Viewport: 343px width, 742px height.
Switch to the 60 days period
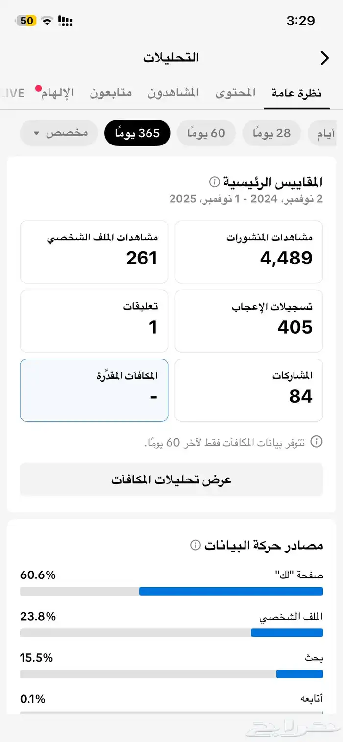(206, 133)
